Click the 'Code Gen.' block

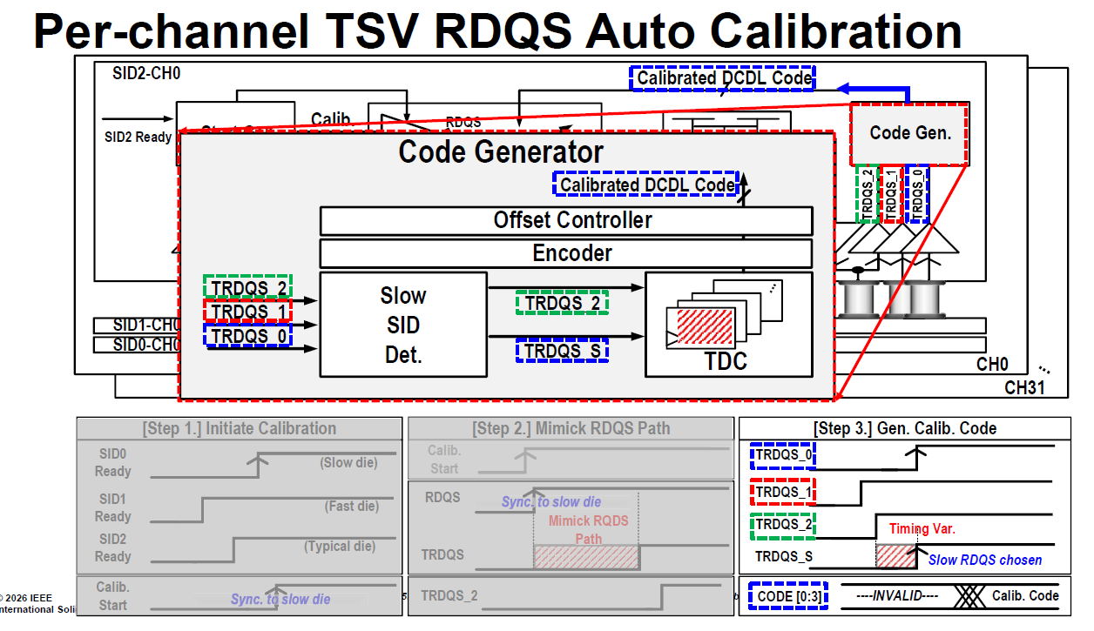coord(909,133)
